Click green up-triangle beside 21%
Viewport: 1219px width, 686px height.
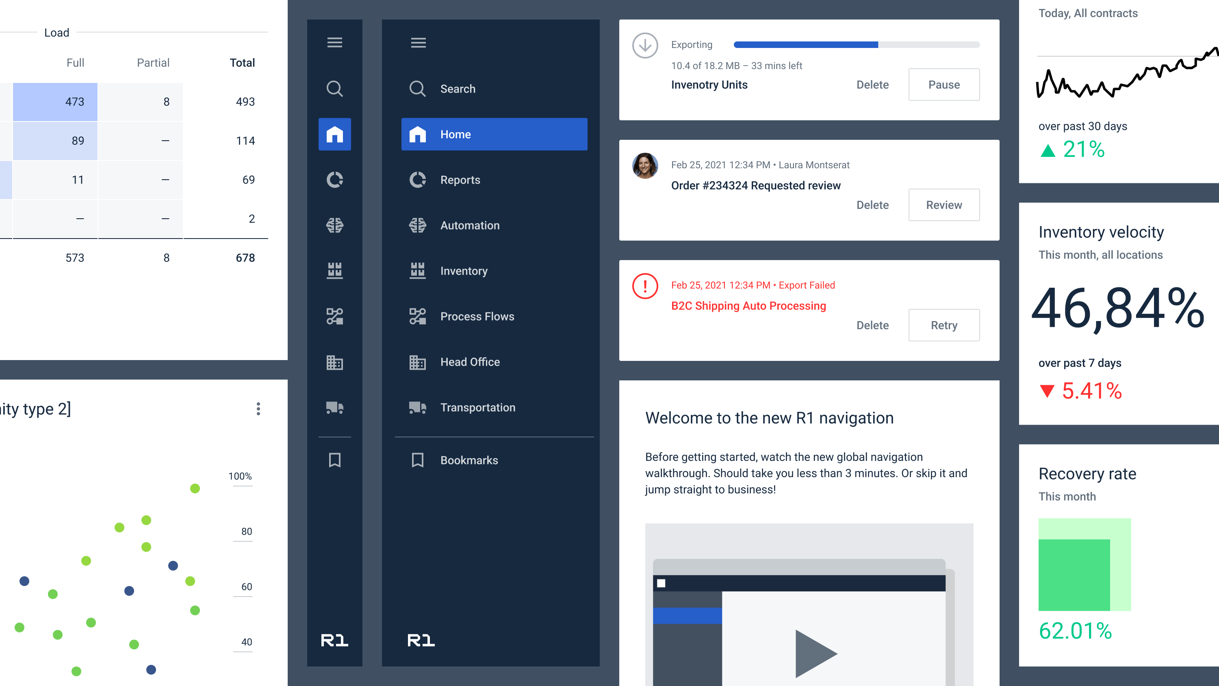coord(1048,150)
